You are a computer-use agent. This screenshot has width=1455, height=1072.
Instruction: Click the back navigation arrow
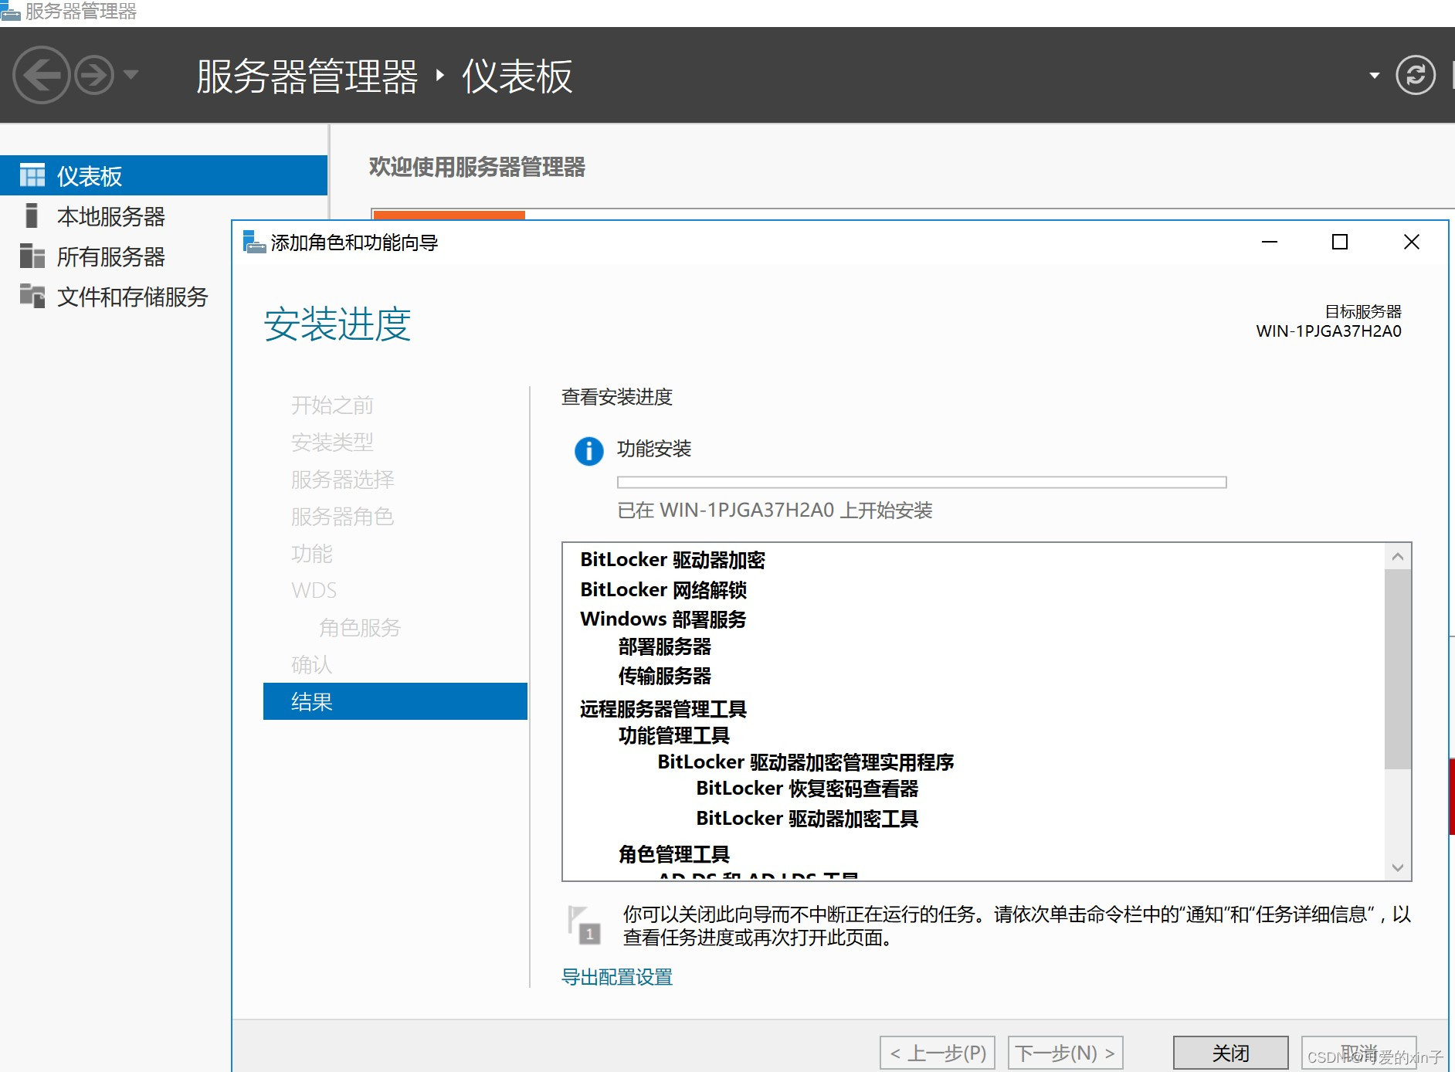(41, 75)
